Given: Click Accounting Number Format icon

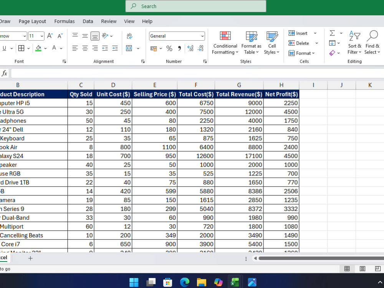Looking at the screenshot, I should (154, 48).
